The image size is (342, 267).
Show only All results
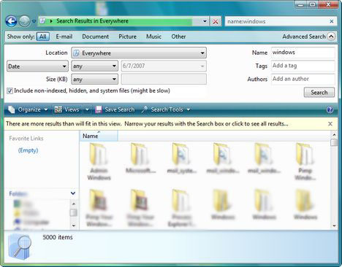pos(43,36)
